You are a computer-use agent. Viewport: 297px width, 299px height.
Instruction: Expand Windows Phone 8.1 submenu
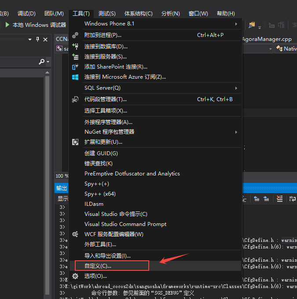pyautogui.click(x=155, y=24)
